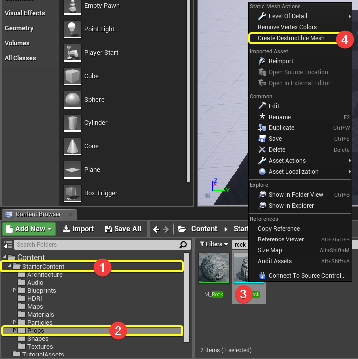Click the Save All button
The height and width of the screenshot is (359, 358).
click(x=123, y=229)
